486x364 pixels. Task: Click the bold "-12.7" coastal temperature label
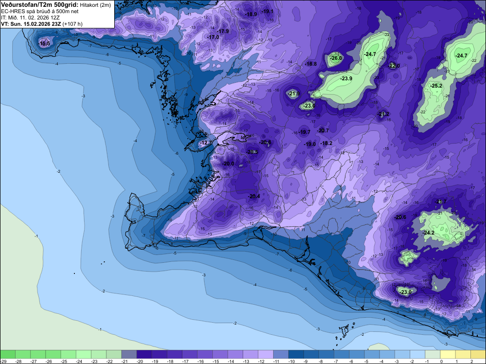[205, 143]
